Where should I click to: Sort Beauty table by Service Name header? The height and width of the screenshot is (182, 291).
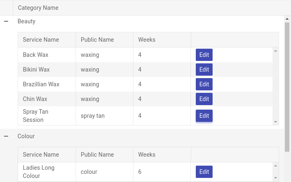tap(41, 40)
